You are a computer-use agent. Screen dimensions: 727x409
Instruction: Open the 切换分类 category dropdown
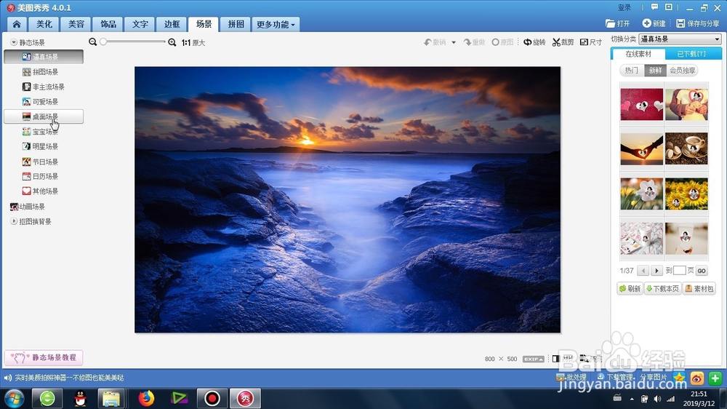click(x=680, y=39)
